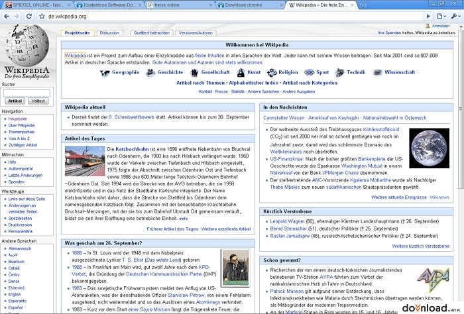Viewport: 464px width, 314px height.
Task: Open the Wissenschaft portal icon
Action: click(x=378, y=72)
